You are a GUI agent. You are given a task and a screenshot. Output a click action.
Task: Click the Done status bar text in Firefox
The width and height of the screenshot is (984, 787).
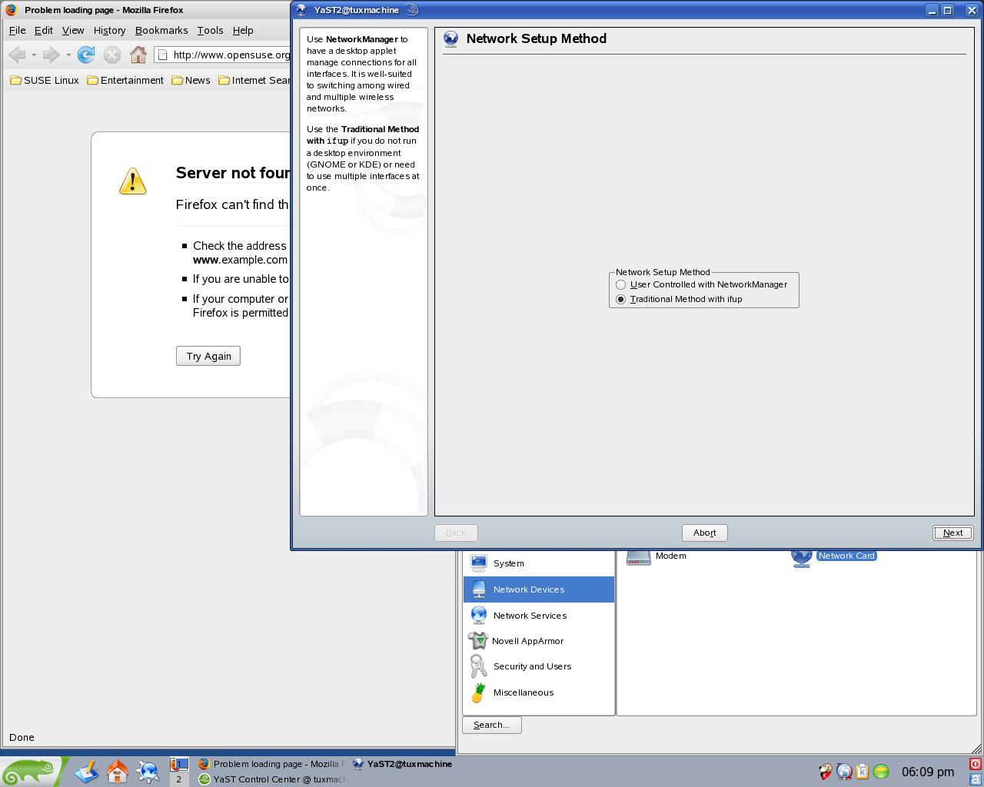pyautogui.click(x=22, y=737)
